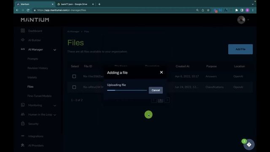Click the AI Manager code icon
Screen dimensions: 270x152
pos(23,49)
